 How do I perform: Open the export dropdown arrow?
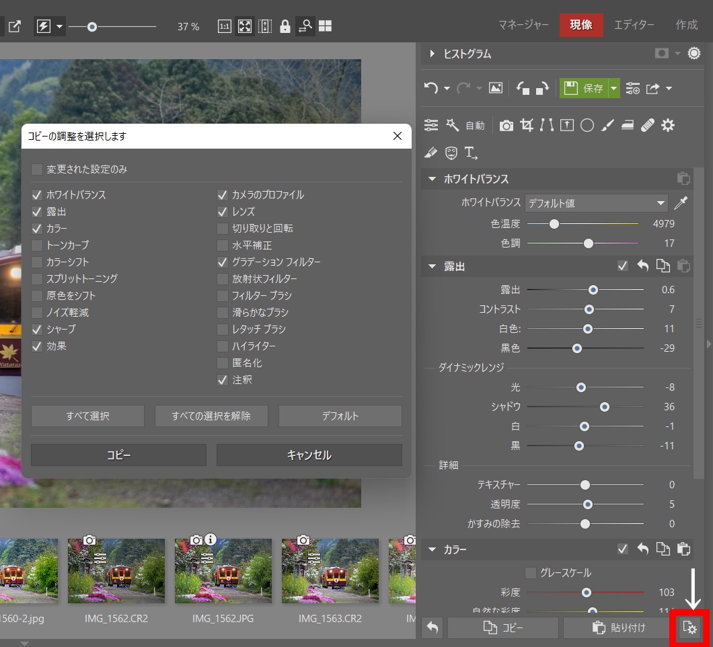pos(669,88)
